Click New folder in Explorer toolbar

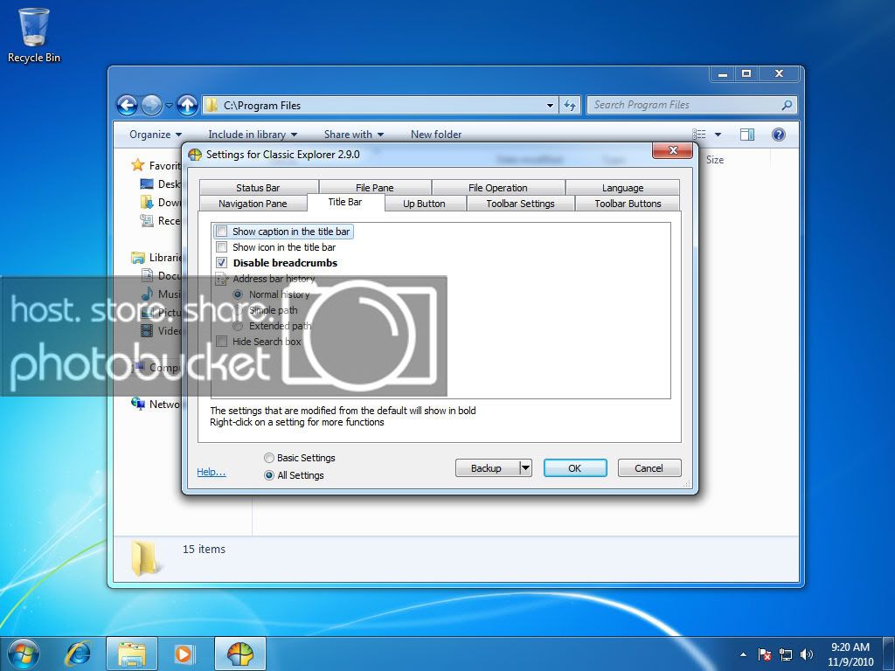[x=436, y=135]
